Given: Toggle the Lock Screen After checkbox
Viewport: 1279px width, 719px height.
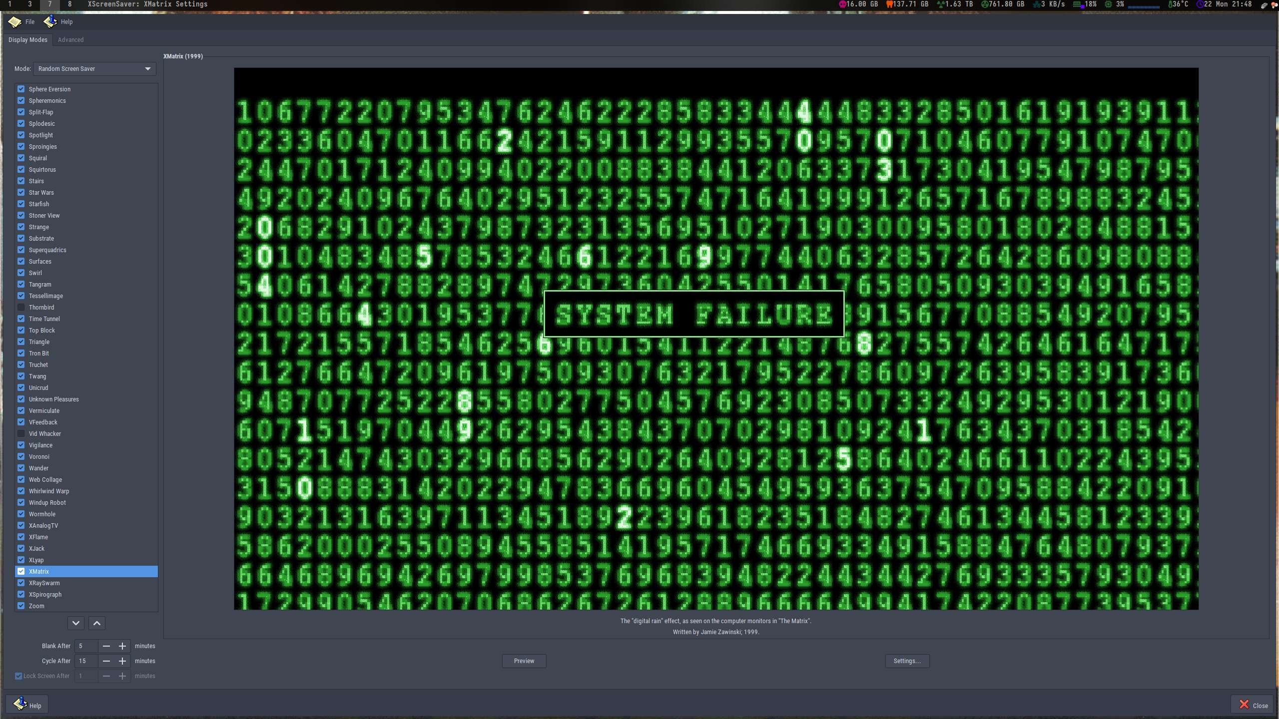Looking at the screenshot, I should 18,676.
